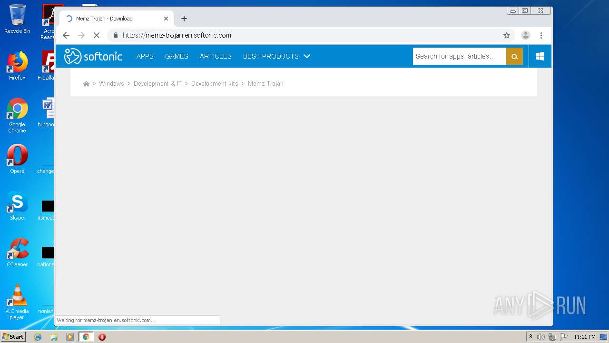Click Development kits breadcrumb link

click(215, 84)
